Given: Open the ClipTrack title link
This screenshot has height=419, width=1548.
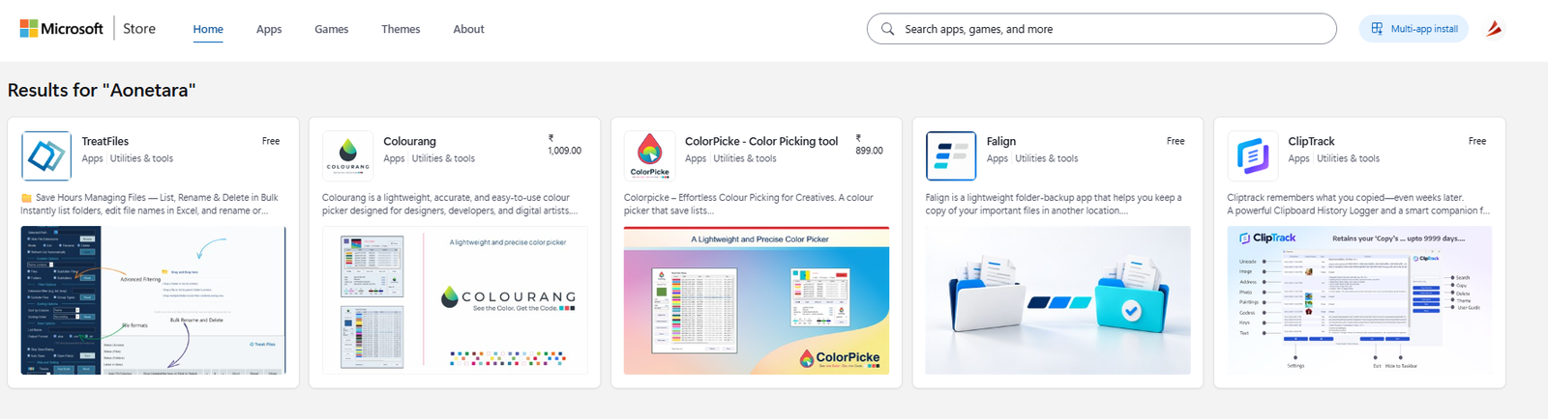Looking at the screenshot, I should click(x=1311, y=141).
